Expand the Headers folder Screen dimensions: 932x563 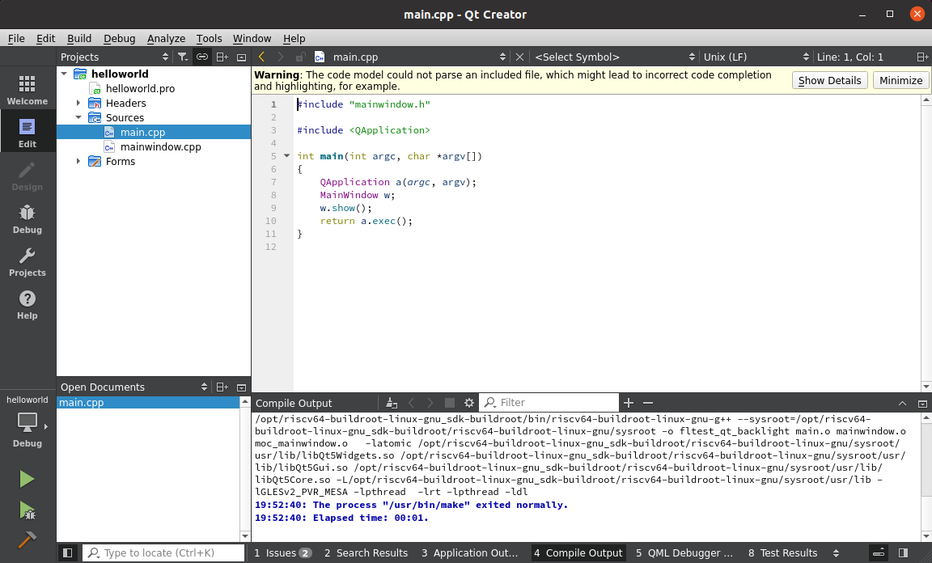pos(78,103)
